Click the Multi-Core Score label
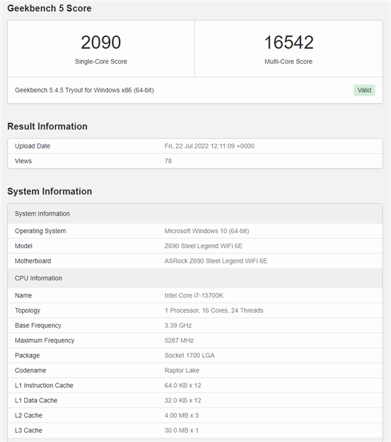This screenshot has height=442, width=391. (x=289, y=62)
